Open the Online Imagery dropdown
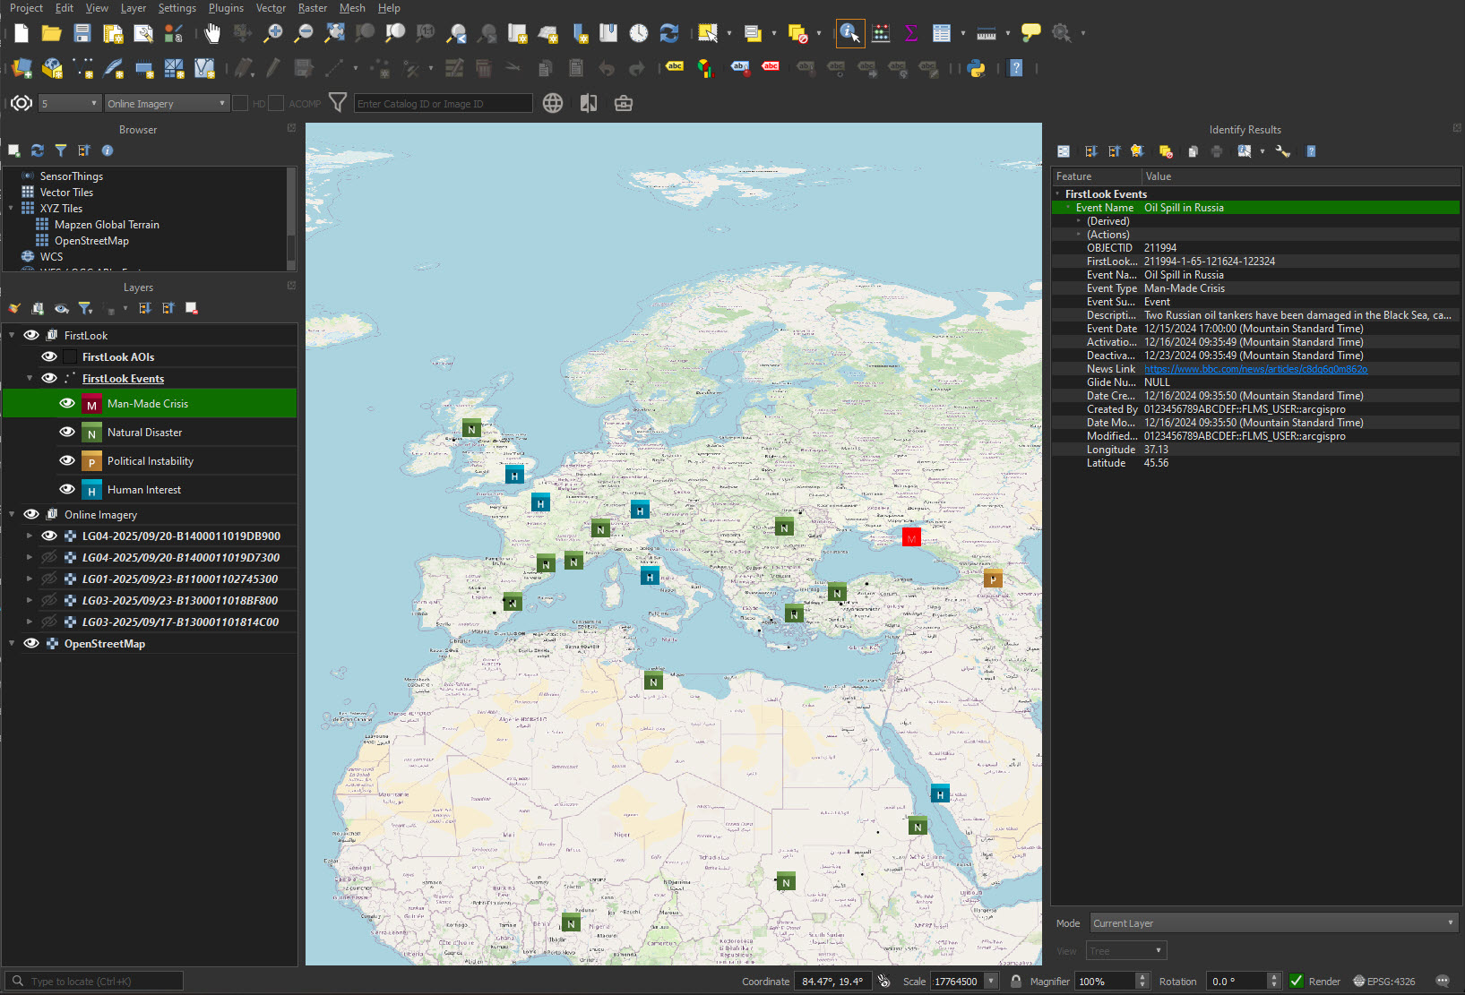 (x=167, y=104)
